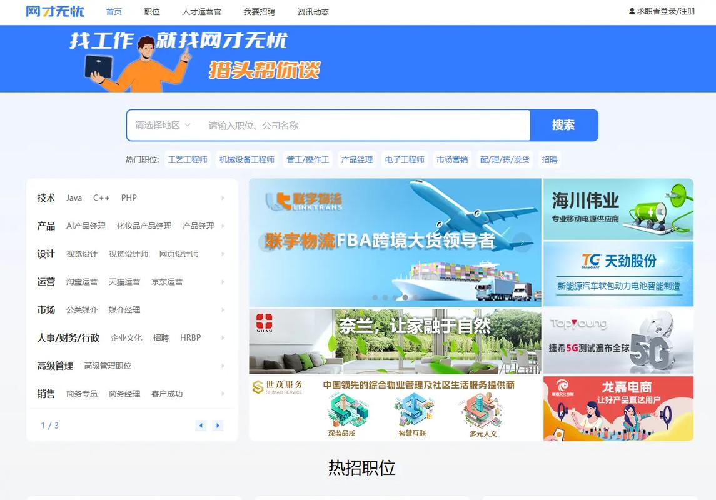716x500 pixels.
Task: Select the highlighted carousel indicator dot
Action: (x=405, y=297)
